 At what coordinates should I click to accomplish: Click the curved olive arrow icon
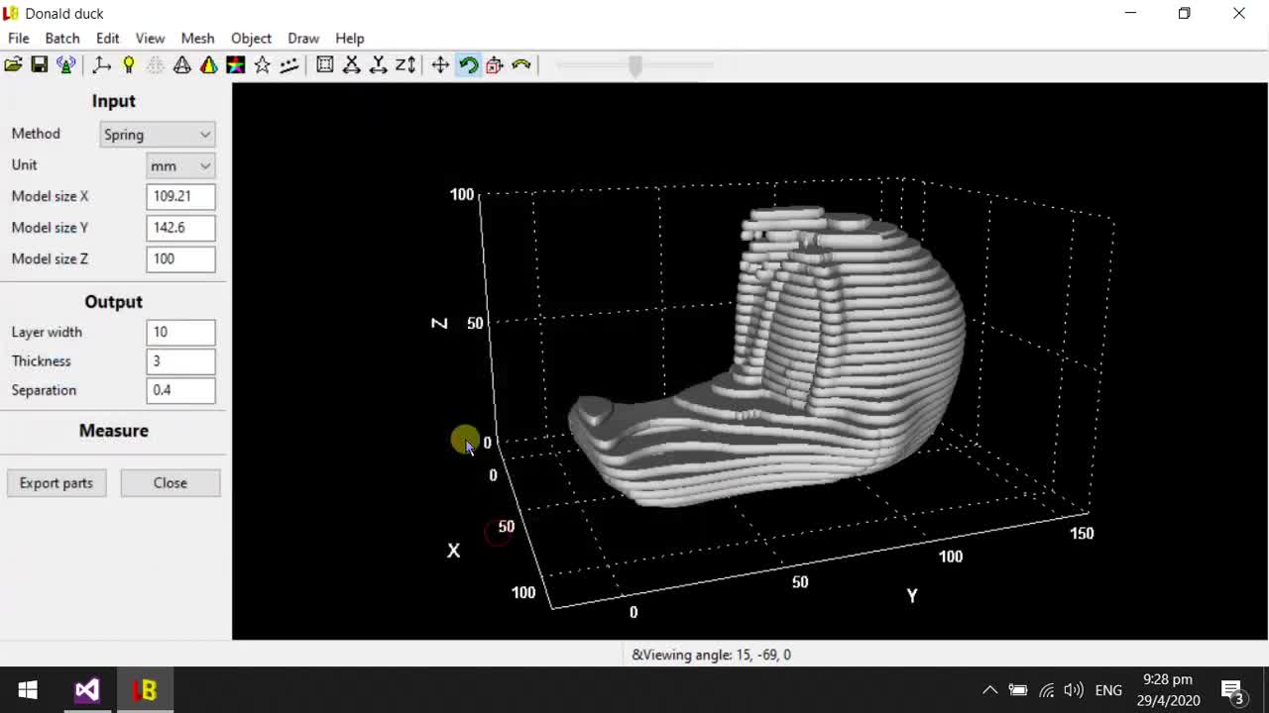tap(520, 65)
